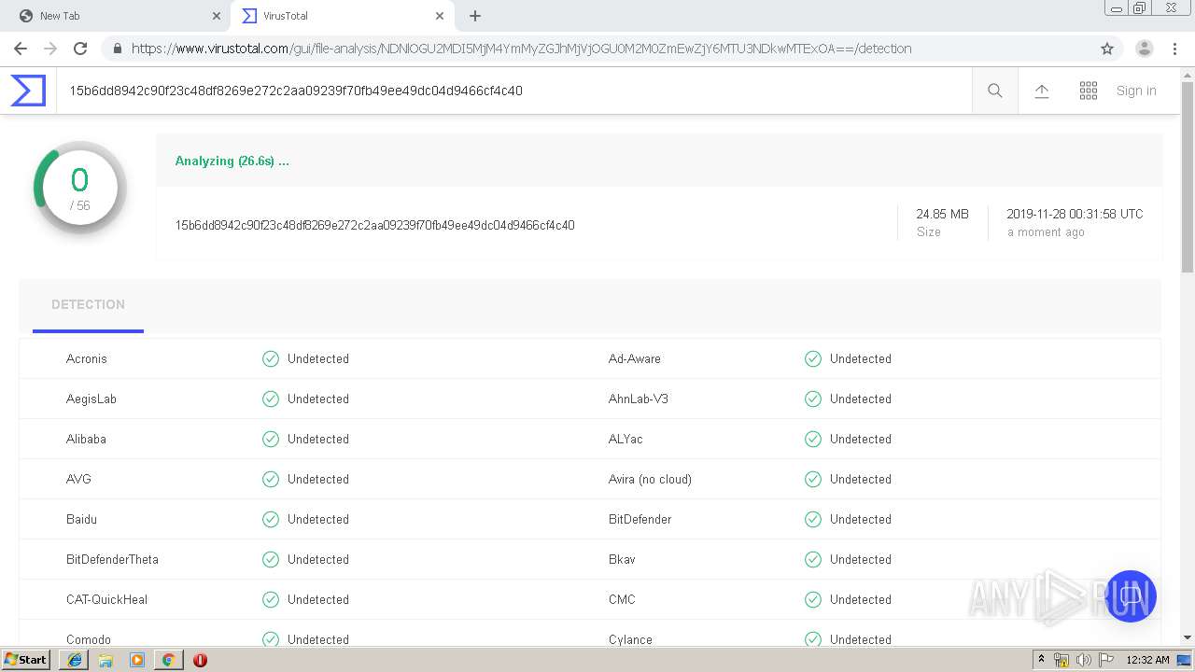This screenshot has width=1195, height=672.
Task: Bookmark this page with star icon
Action: tap(1107, 49)
